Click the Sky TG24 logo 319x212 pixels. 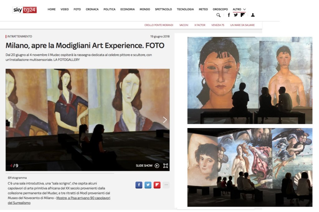[x=24, y=10]
